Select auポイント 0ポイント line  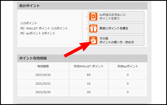tap(38, 33)
